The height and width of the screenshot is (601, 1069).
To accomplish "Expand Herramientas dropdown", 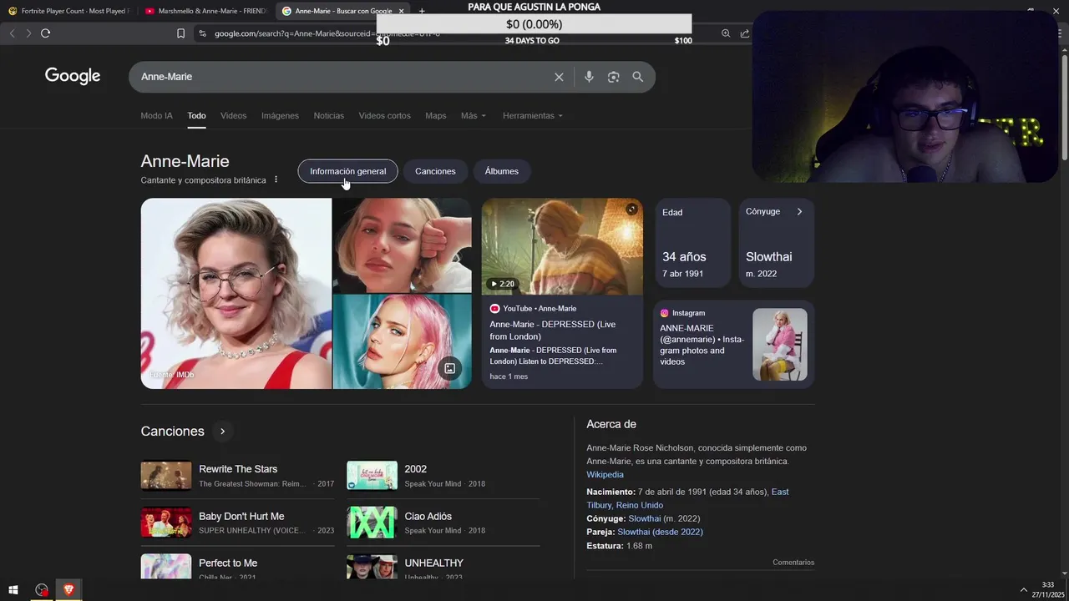I will pyautogui.click(x=533, y=115).
